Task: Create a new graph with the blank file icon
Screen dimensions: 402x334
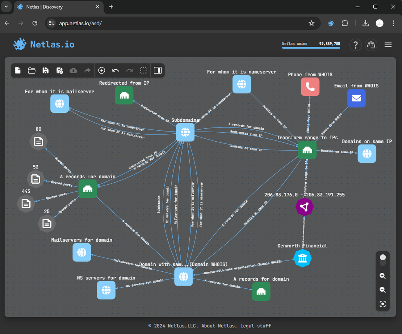Action: click(x=18, y=70)
